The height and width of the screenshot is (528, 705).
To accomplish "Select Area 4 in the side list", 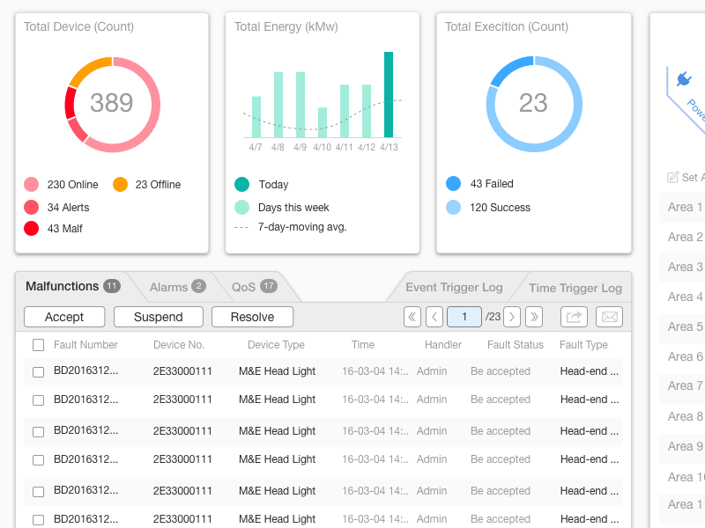I will coord(685,297).
